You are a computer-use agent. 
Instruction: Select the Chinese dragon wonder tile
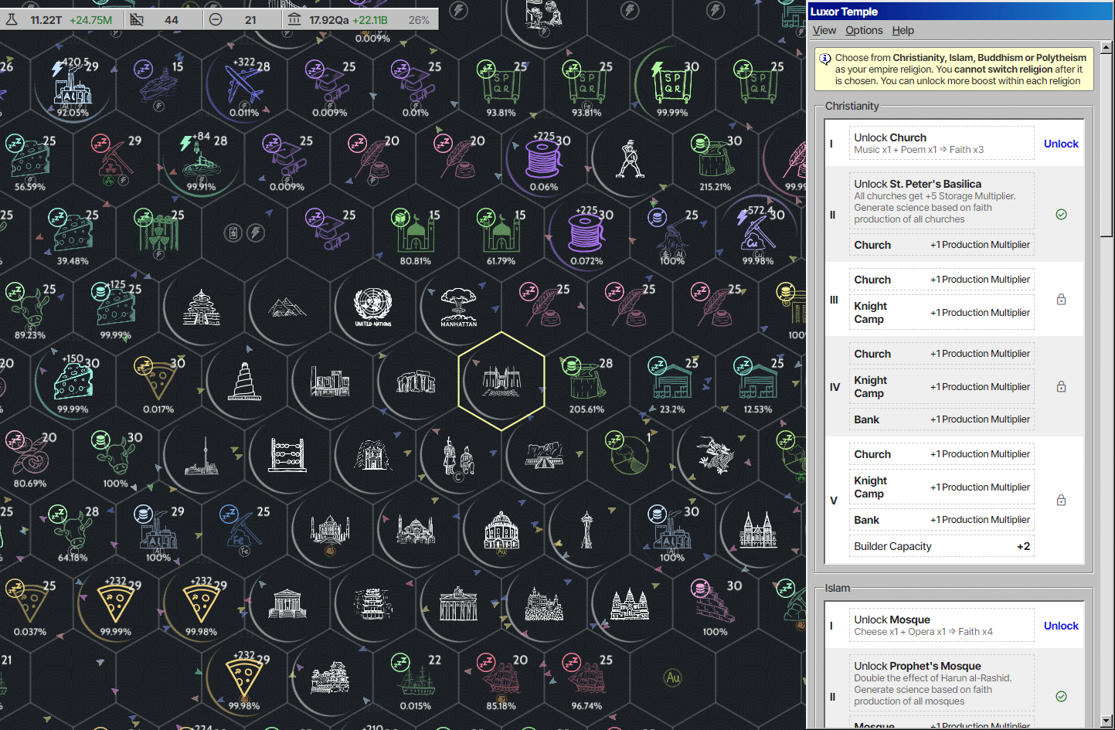[x=715, y=455]
